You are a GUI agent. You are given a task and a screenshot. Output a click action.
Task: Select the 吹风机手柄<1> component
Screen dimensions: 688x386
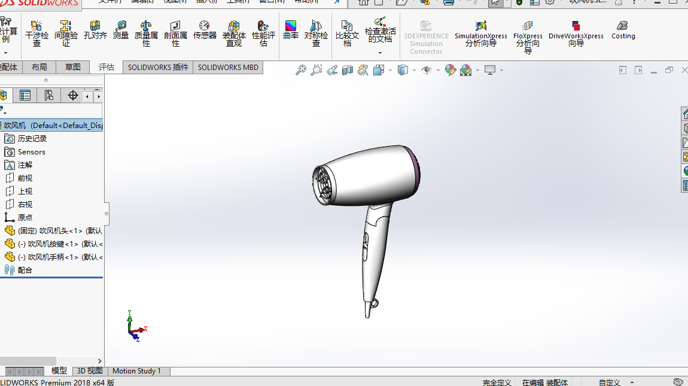53,257
